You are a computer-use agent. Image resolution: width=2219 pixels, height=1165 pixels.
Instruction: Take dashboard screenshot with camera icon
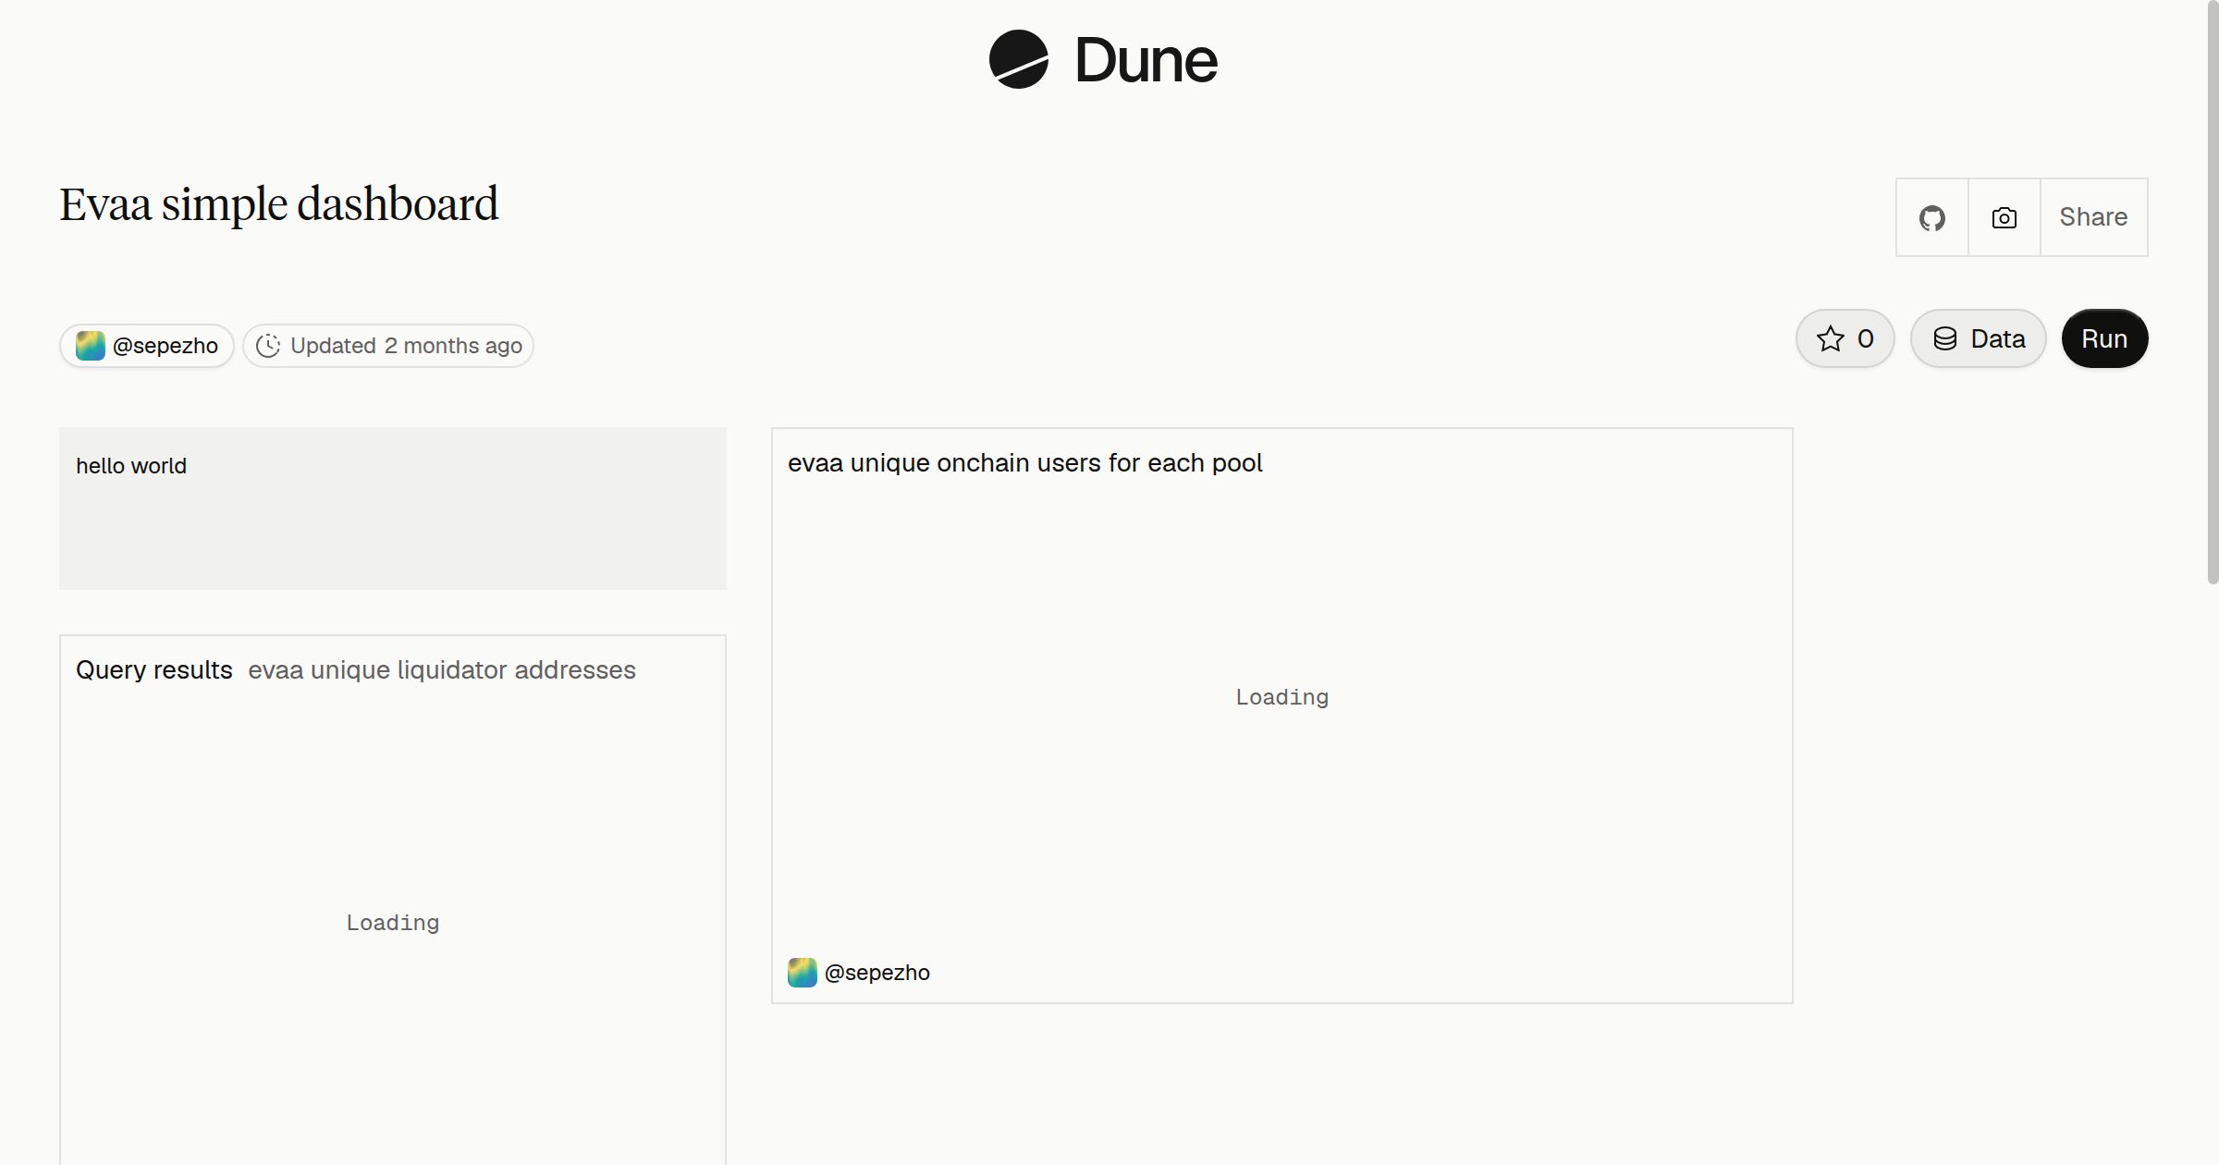coord(2004,217)
